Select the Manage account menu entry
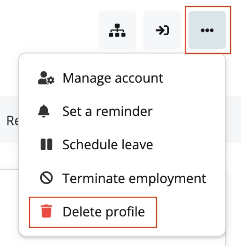This screenshot has width=241, height=246. [x=122, y=78]
